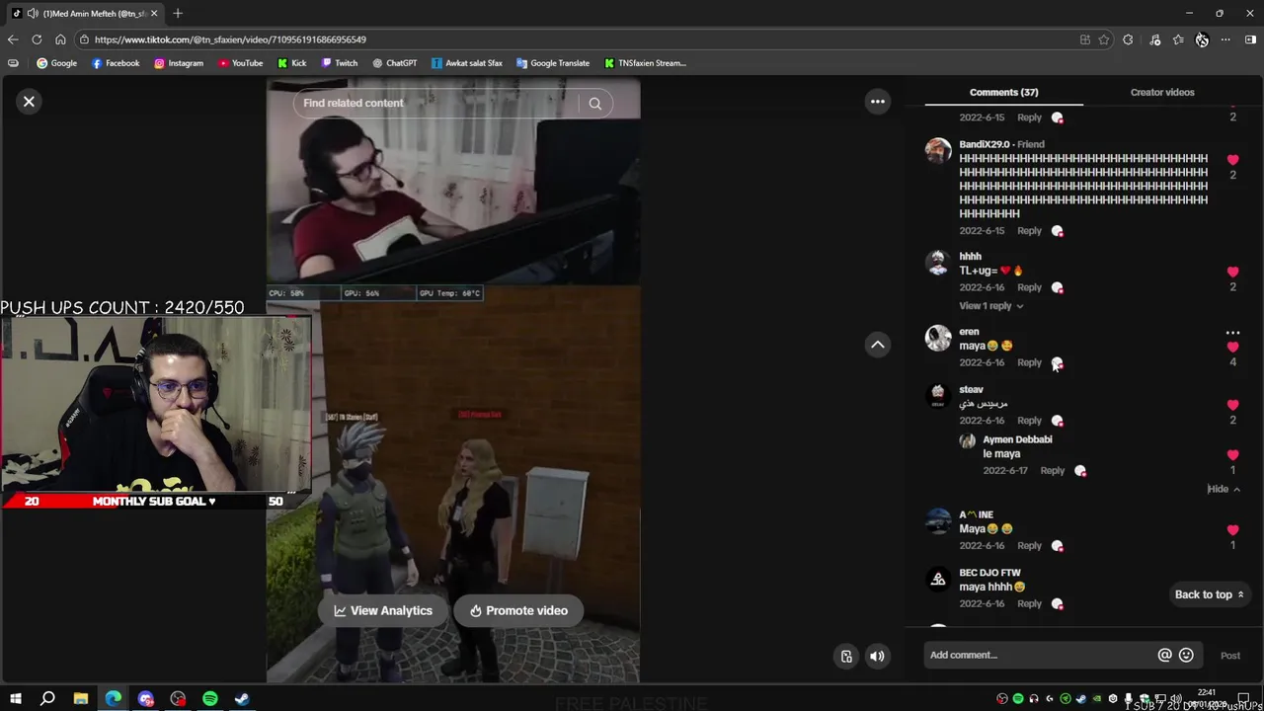Screen dimensions: 1264x711
Task: Mute the video with the speaker icon
Action: (877, 656)
